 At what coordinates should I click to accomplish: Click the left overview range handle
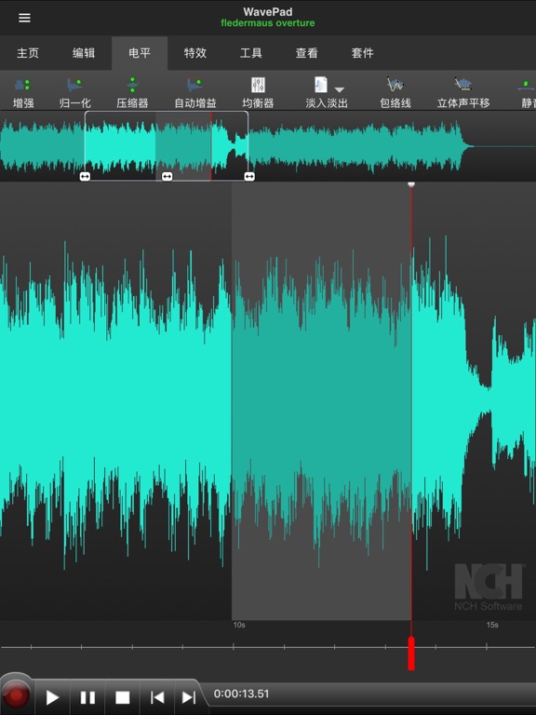tap(85, 177)
